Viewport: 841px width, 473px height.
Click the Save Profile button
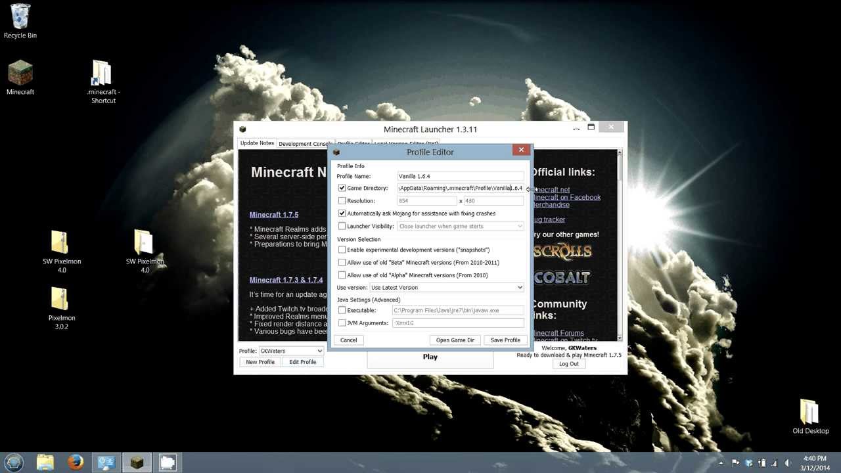(x=505, y=340)
